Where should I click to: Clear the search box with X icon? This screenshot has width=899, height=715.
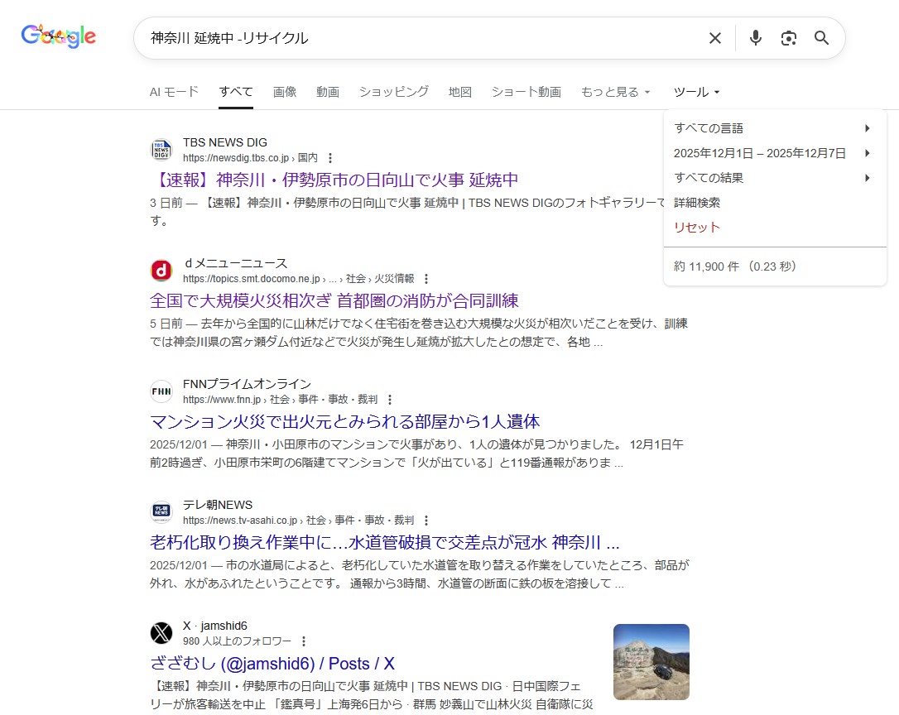(715, 38)
